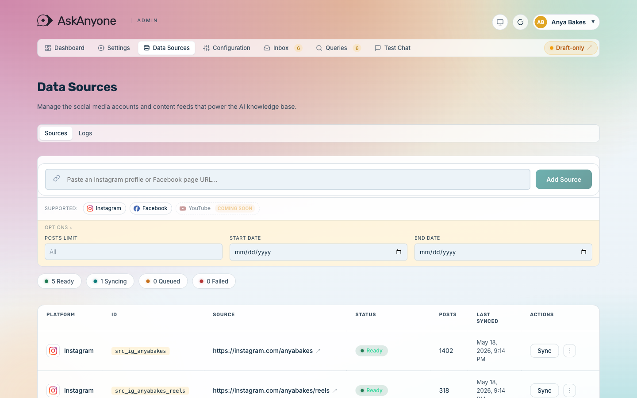This screenshot has width=637, height=398.
Task: Collapse the OPTIONS section
Action: (x=58, y=227)
